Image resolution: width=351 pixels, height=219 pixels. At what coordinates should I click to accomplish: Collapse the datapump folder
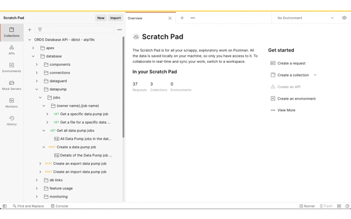click(37, 89)
